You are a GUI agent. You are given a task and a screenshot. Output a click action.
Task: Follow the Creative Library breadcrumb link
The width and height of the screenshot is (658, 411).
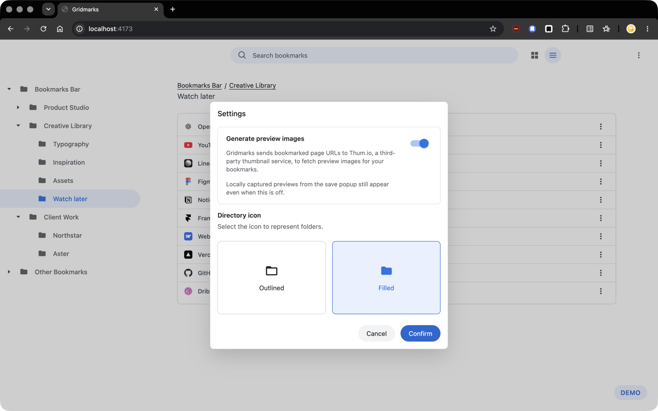(x=252, y=85)
